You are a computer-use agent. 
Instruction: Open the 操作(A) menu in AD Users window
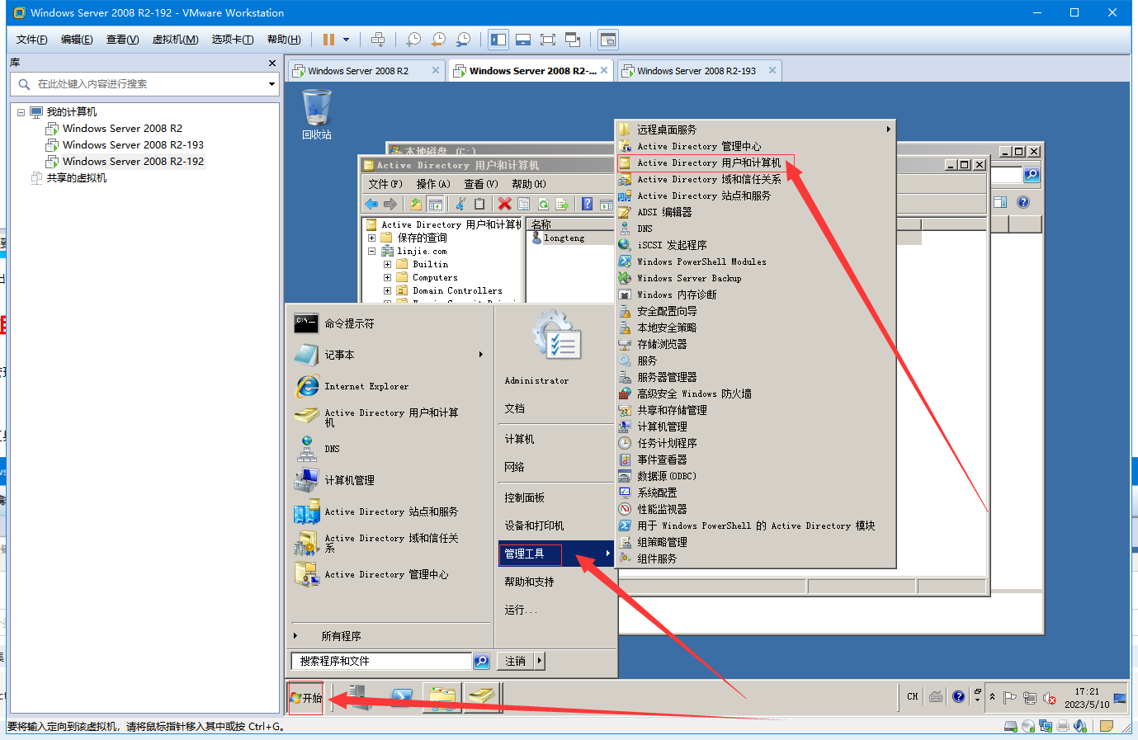tap(433, 184)
